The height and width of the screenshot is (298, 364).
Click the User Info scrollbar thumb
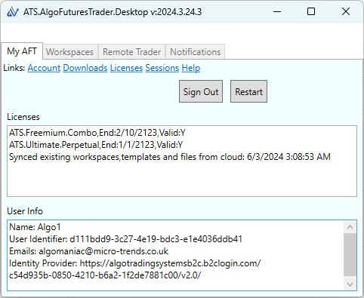point(350,254)
